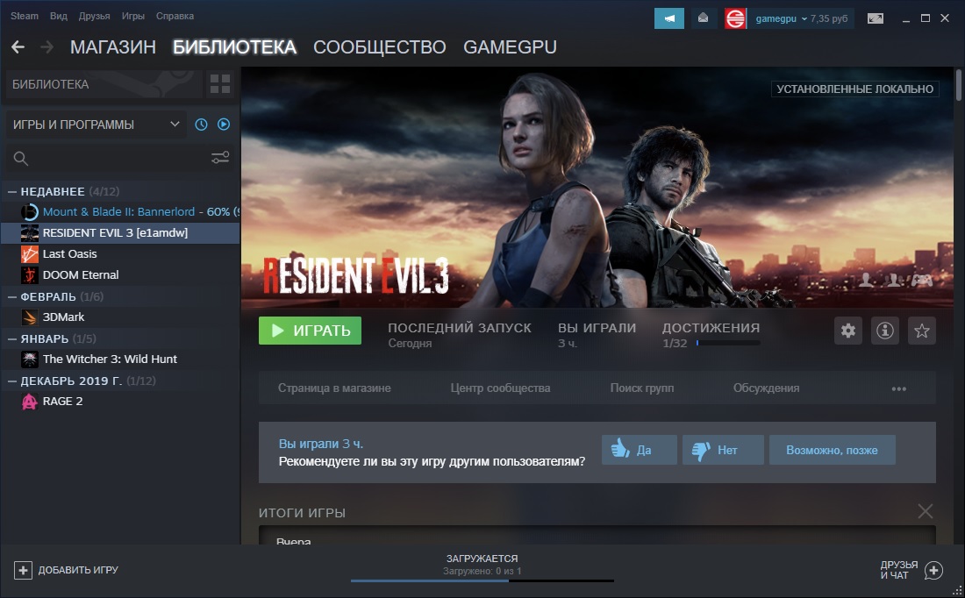This screenshot has height=598, width=965.
Task: Collapse the Недавнее category
Action: coord(11,191)
